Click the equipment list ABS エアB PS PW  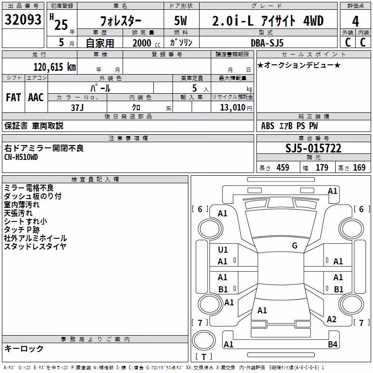tap(289, 126)
